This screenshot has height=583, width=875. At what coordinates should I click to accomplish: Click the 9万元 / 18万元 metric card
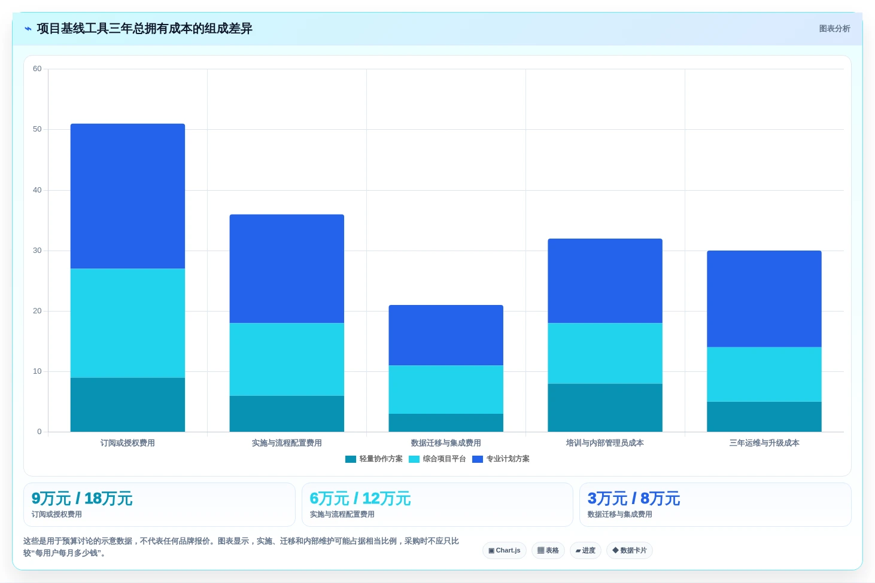pyautogui.click(x=159, y=505)
